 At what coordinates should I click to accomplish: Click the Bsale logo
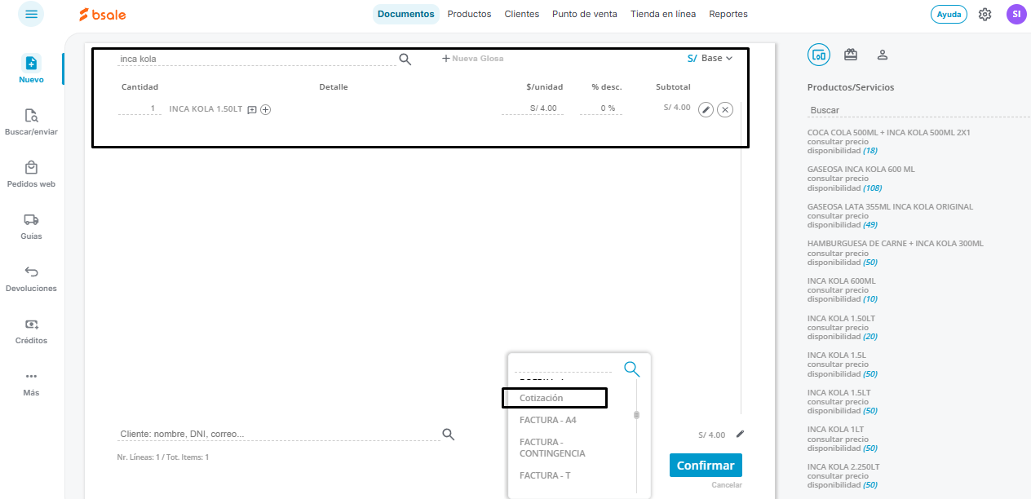103,15
